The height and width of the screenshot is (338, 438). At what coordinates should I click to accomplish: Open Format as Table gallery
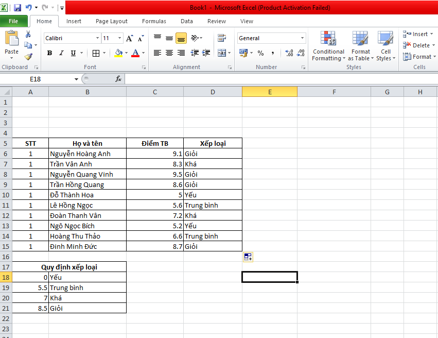pyautogui.click(x=360, y=46)
